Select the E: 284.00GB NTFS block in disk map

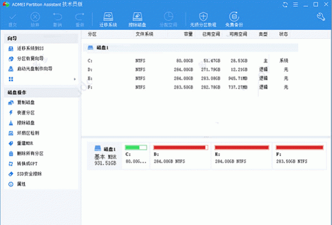click(x=242, y=156)
